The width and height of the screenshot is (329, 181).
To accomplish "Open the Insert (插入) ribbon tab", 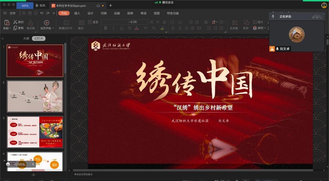I will point(77,13).
